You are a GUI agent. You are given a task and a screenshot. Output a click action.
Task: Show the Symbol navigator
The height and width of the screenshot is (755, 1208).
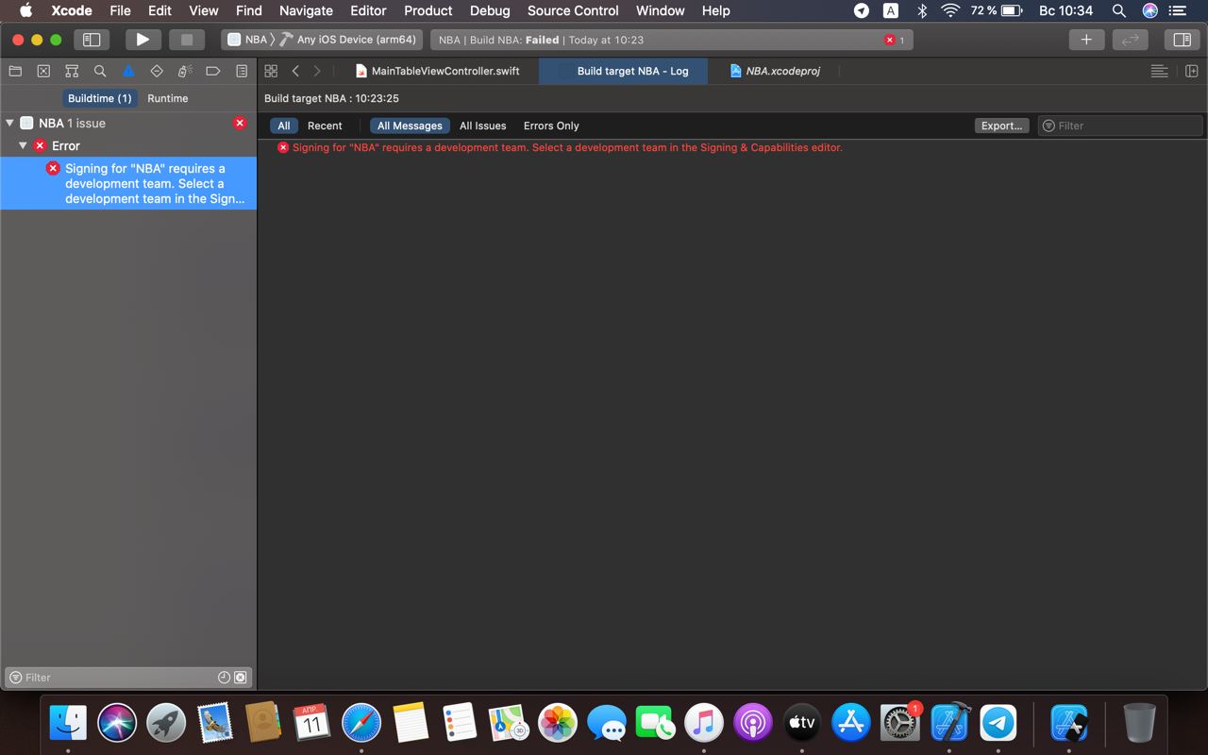[72, 71]
